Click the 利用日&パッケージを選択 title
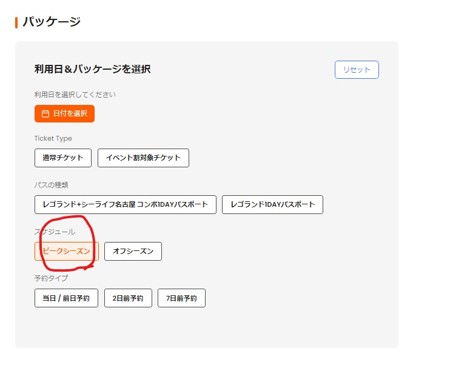Image resolution: width=453 pixels, height=365 pixels. point(92,69)
